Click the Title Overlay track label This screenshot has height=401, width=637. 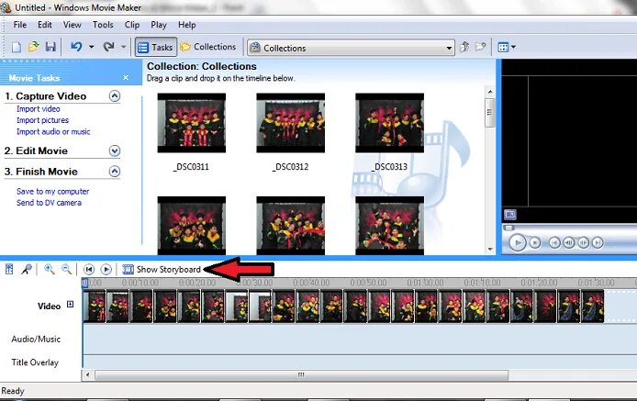pos(35,362)
